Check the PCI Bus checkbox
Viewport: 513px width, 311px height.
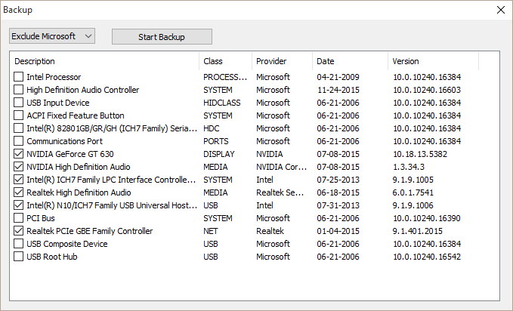coord(19,218)
